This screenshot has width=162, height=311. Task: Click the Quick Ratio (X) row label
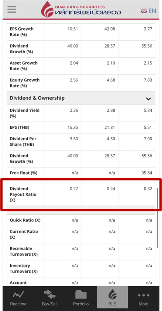[25, 220]
